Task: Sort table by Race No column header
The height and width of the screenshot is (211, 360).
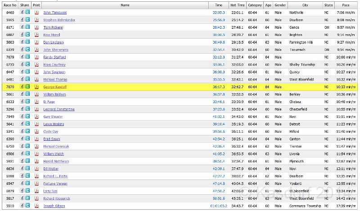Action: pyautogui.click(x=10, y=5)
